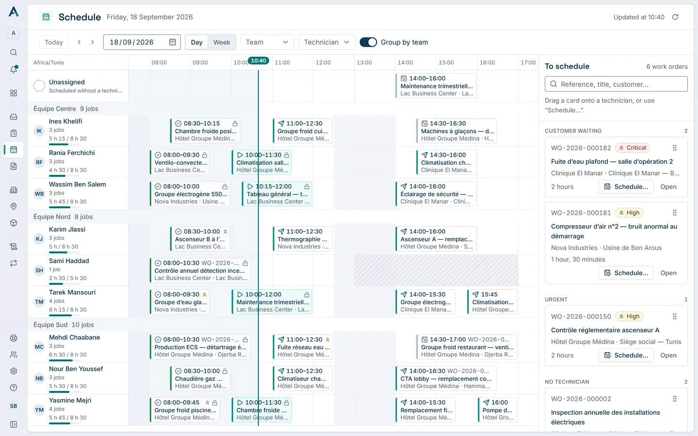Open WO-2026-000002 Inspection annuelle card

pos(616,409)
